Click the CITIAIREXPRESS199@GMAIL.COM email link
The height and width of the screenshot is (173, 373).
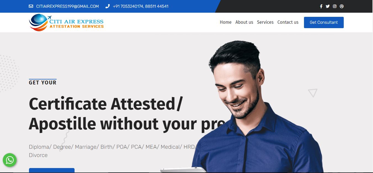click(67, 6)
